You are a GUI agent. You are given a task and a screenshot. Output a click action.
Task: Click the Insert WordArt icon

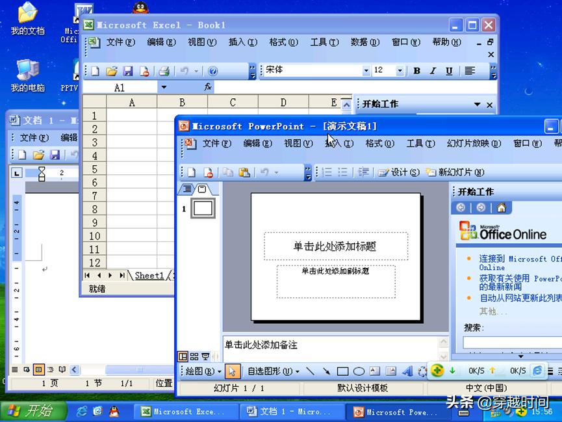tap(408, 371)
